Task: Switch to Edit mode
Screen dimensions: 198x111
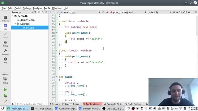Action: [5, 27]
